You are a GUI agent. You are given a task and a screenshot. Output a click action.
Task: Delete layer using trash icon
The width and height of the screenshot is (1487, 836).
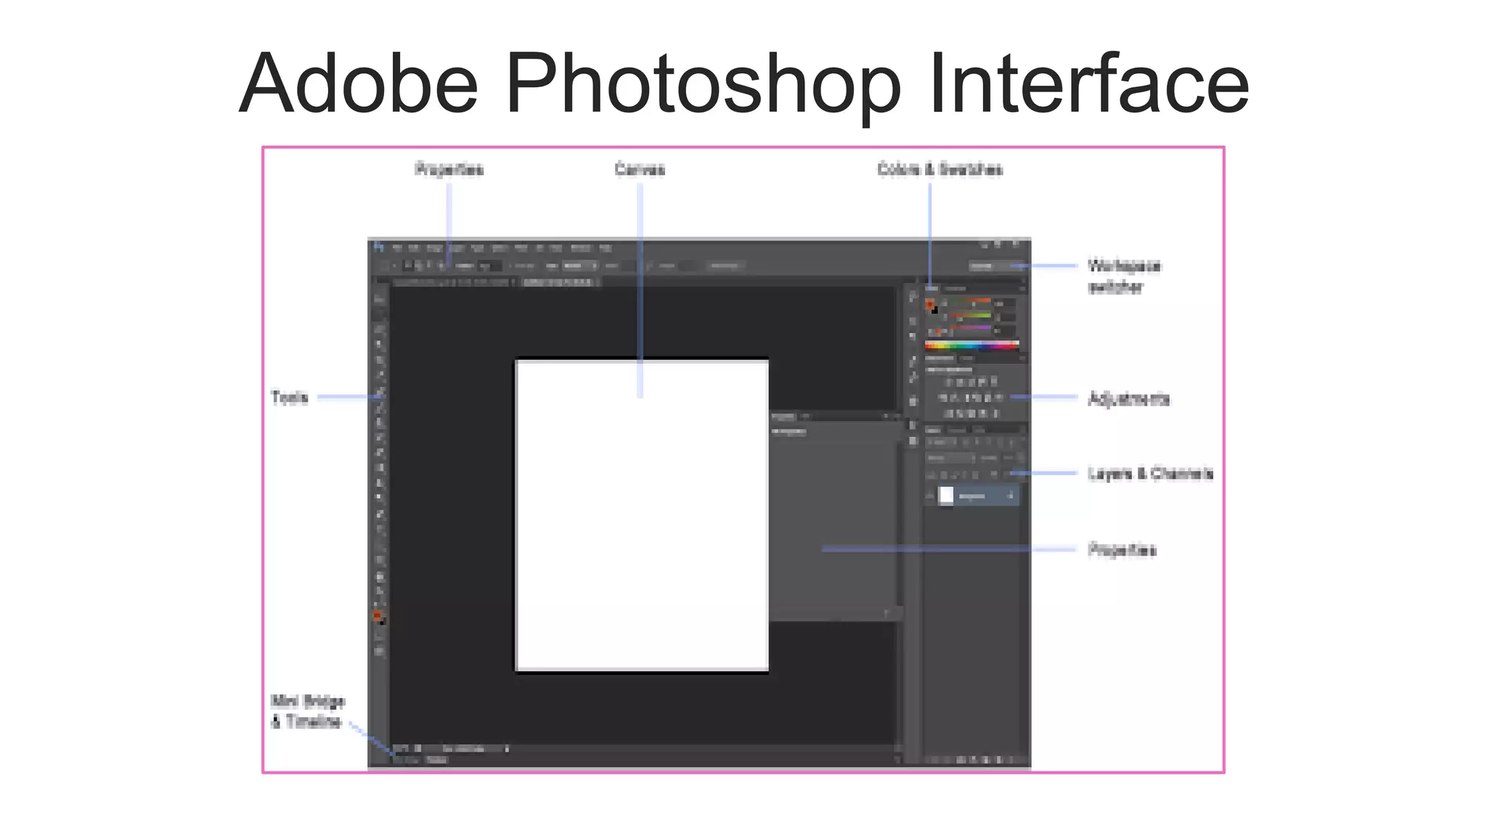1011,760
